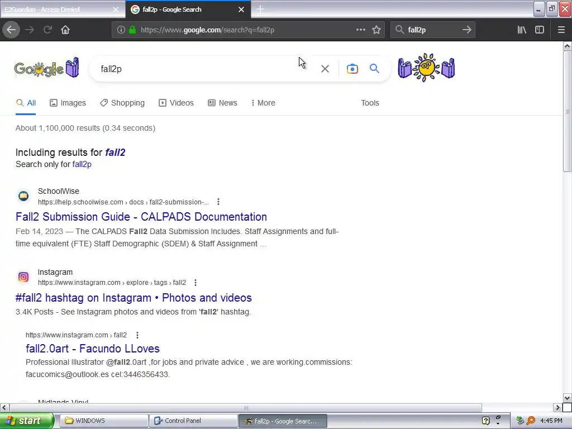Open the SchoolWise result options menu
Screen dimensions: 572x429
coord(218,202)
